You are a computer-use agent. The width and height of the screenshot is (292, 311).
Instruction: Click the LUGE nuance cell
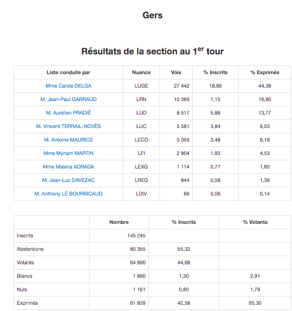point(141,86)
